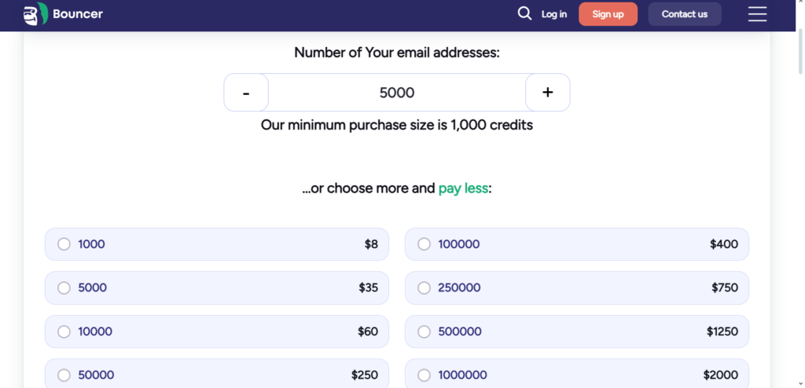Viewport: 805px width, 388px height.
Task: Click the Bouncer brand name text
Action: [78, 14]
